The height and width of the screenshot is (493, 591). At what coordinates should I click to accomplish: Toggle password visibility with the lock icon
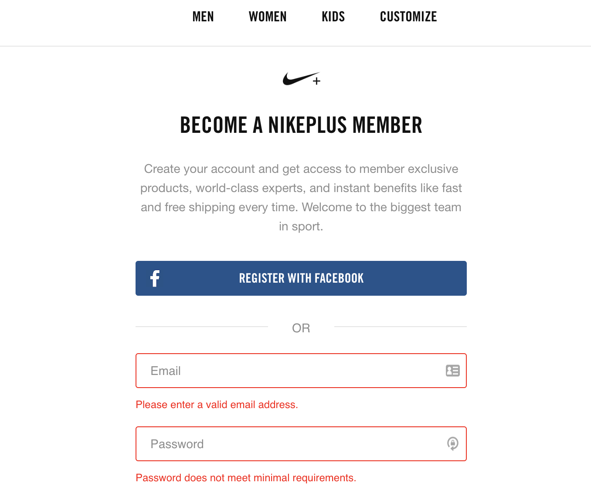[x=453, y=444]
